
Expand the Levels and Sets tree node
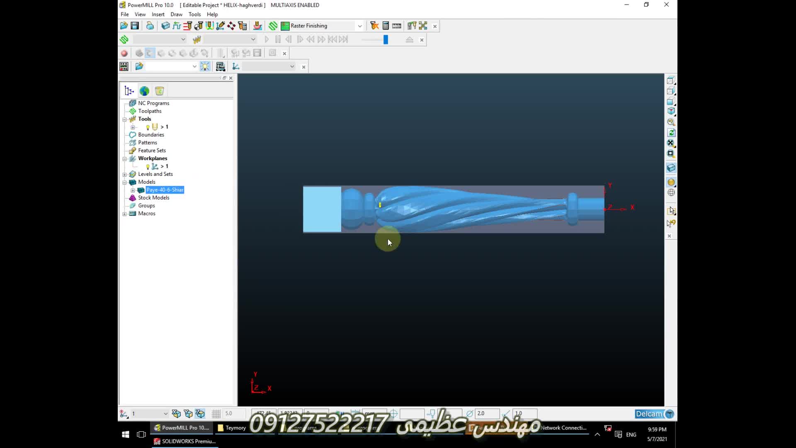click(124, 174)
